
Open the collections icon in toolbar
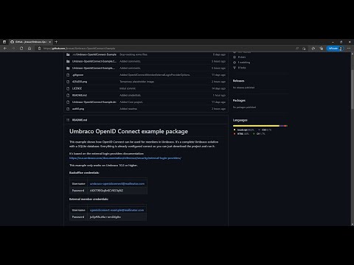(x=322, y=49)
